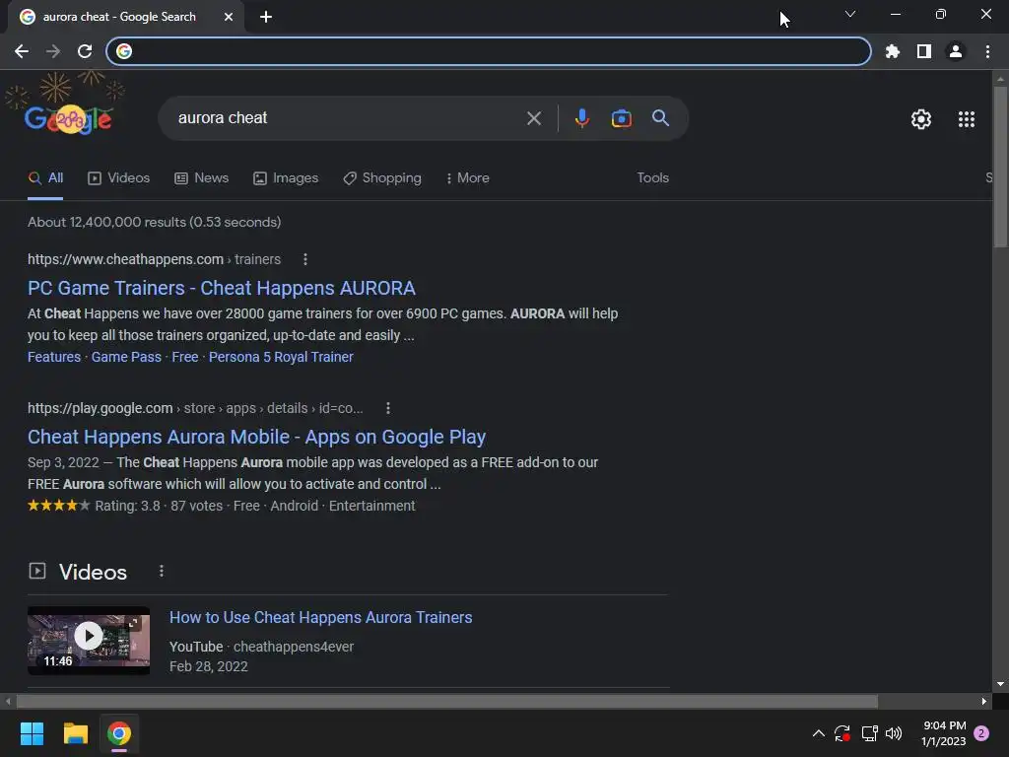
Task: Clear the search query text
Action: (533, 118)
